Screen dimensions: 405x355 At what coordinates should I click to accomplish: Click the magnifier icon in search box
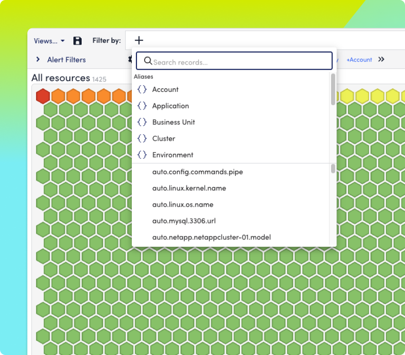[148, 61]
